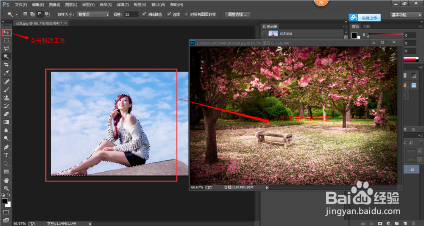
Task: Click the R value input field
Action: click(410, 35)
